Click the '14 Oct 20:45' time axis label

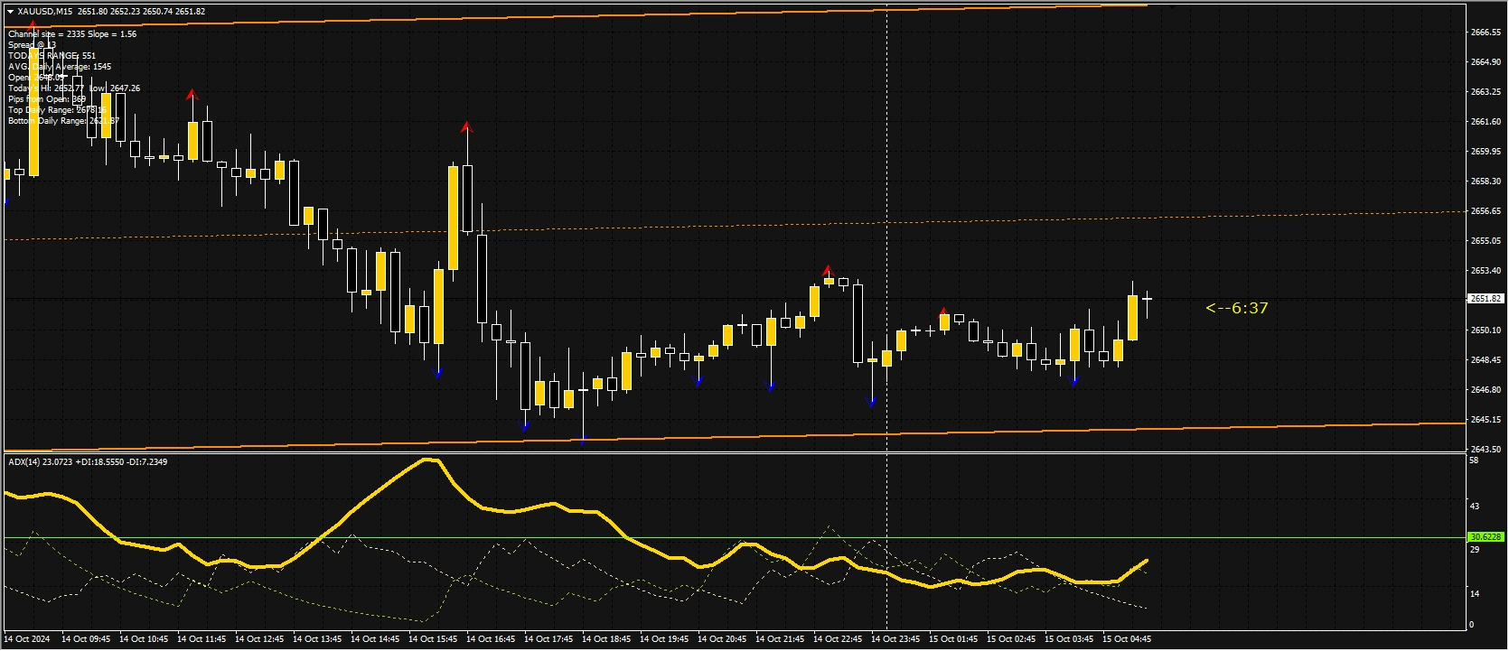click(722, 639)
